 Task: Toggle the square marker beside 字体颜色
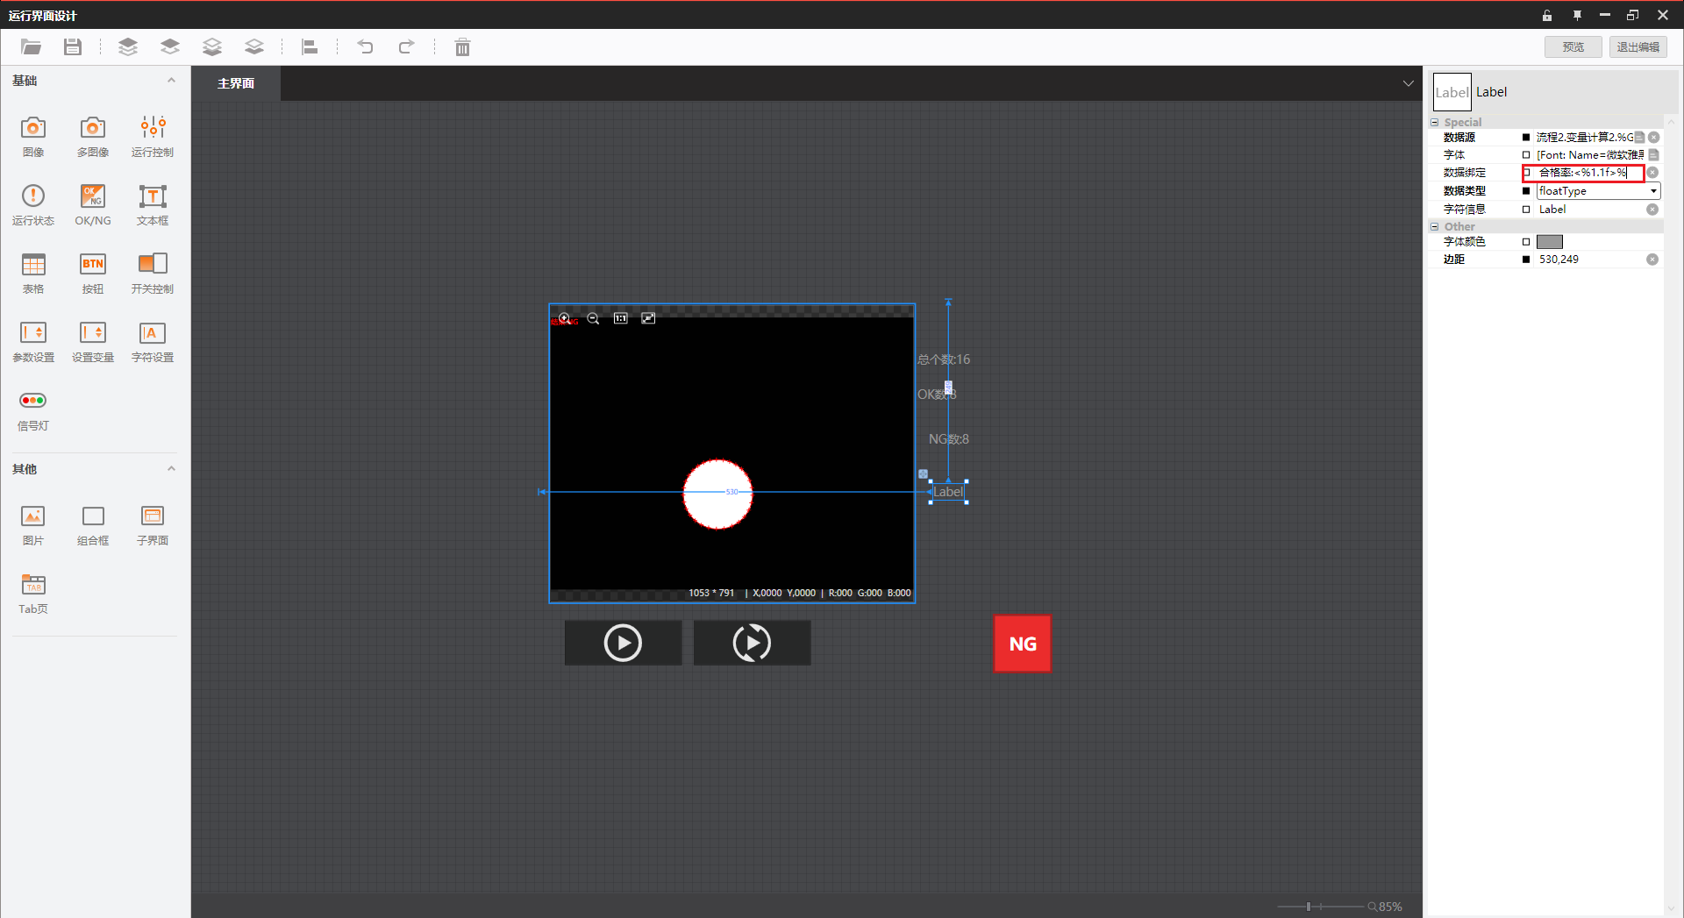(x=1526, y=242)
